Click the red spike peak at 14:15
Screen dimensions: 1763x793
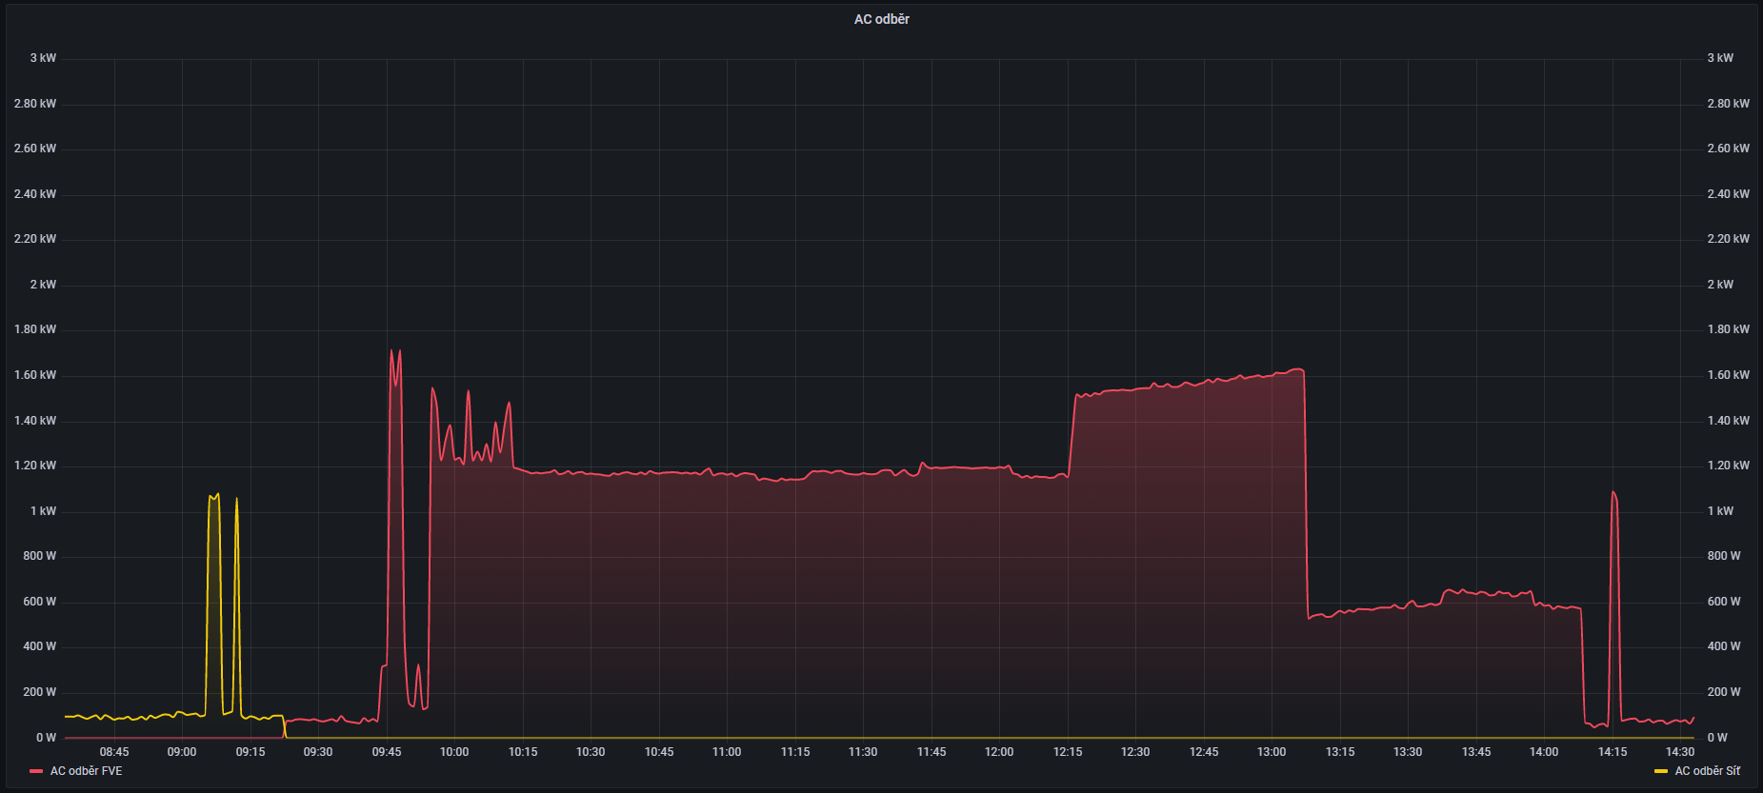tap(1613, 493)
